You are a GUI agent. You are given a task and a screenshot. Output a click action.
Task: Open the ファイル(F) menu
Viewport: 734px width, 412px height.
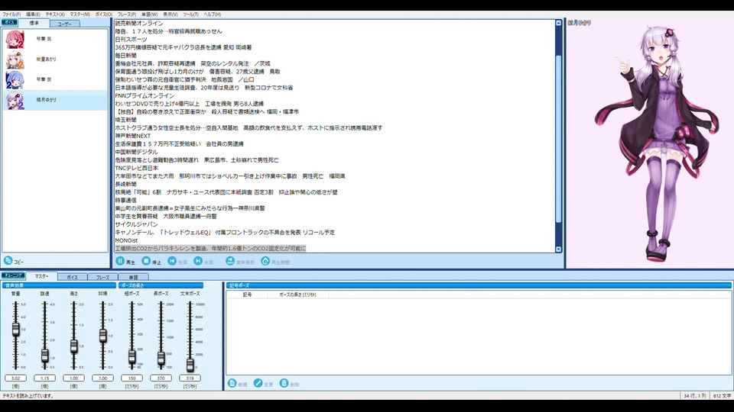pyautogui.click(x=11, y=14)
